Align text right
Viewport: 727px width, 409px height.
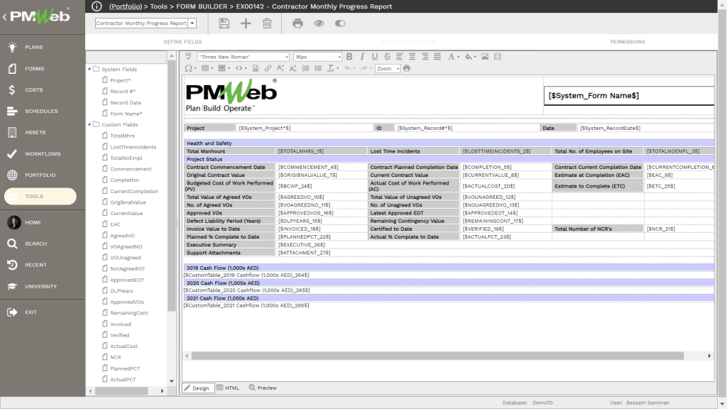pyautogui.click(x=425, y=57)
